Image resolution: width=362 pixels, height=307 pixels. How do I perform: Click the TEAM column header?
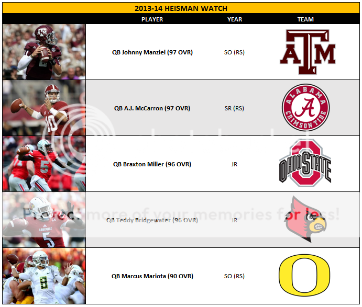point(305,19)
